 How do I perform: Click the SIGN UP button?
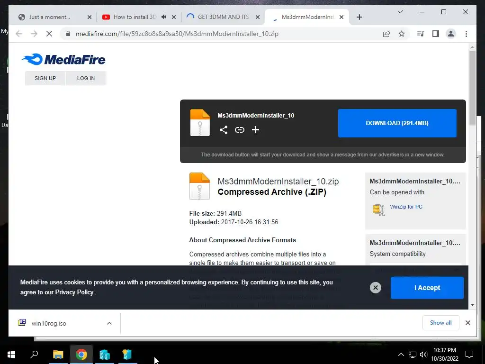point(45,78)
